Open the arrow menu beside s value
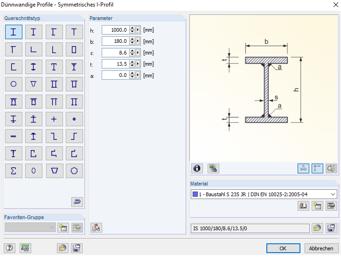341x268 pixels. point(138,53)
